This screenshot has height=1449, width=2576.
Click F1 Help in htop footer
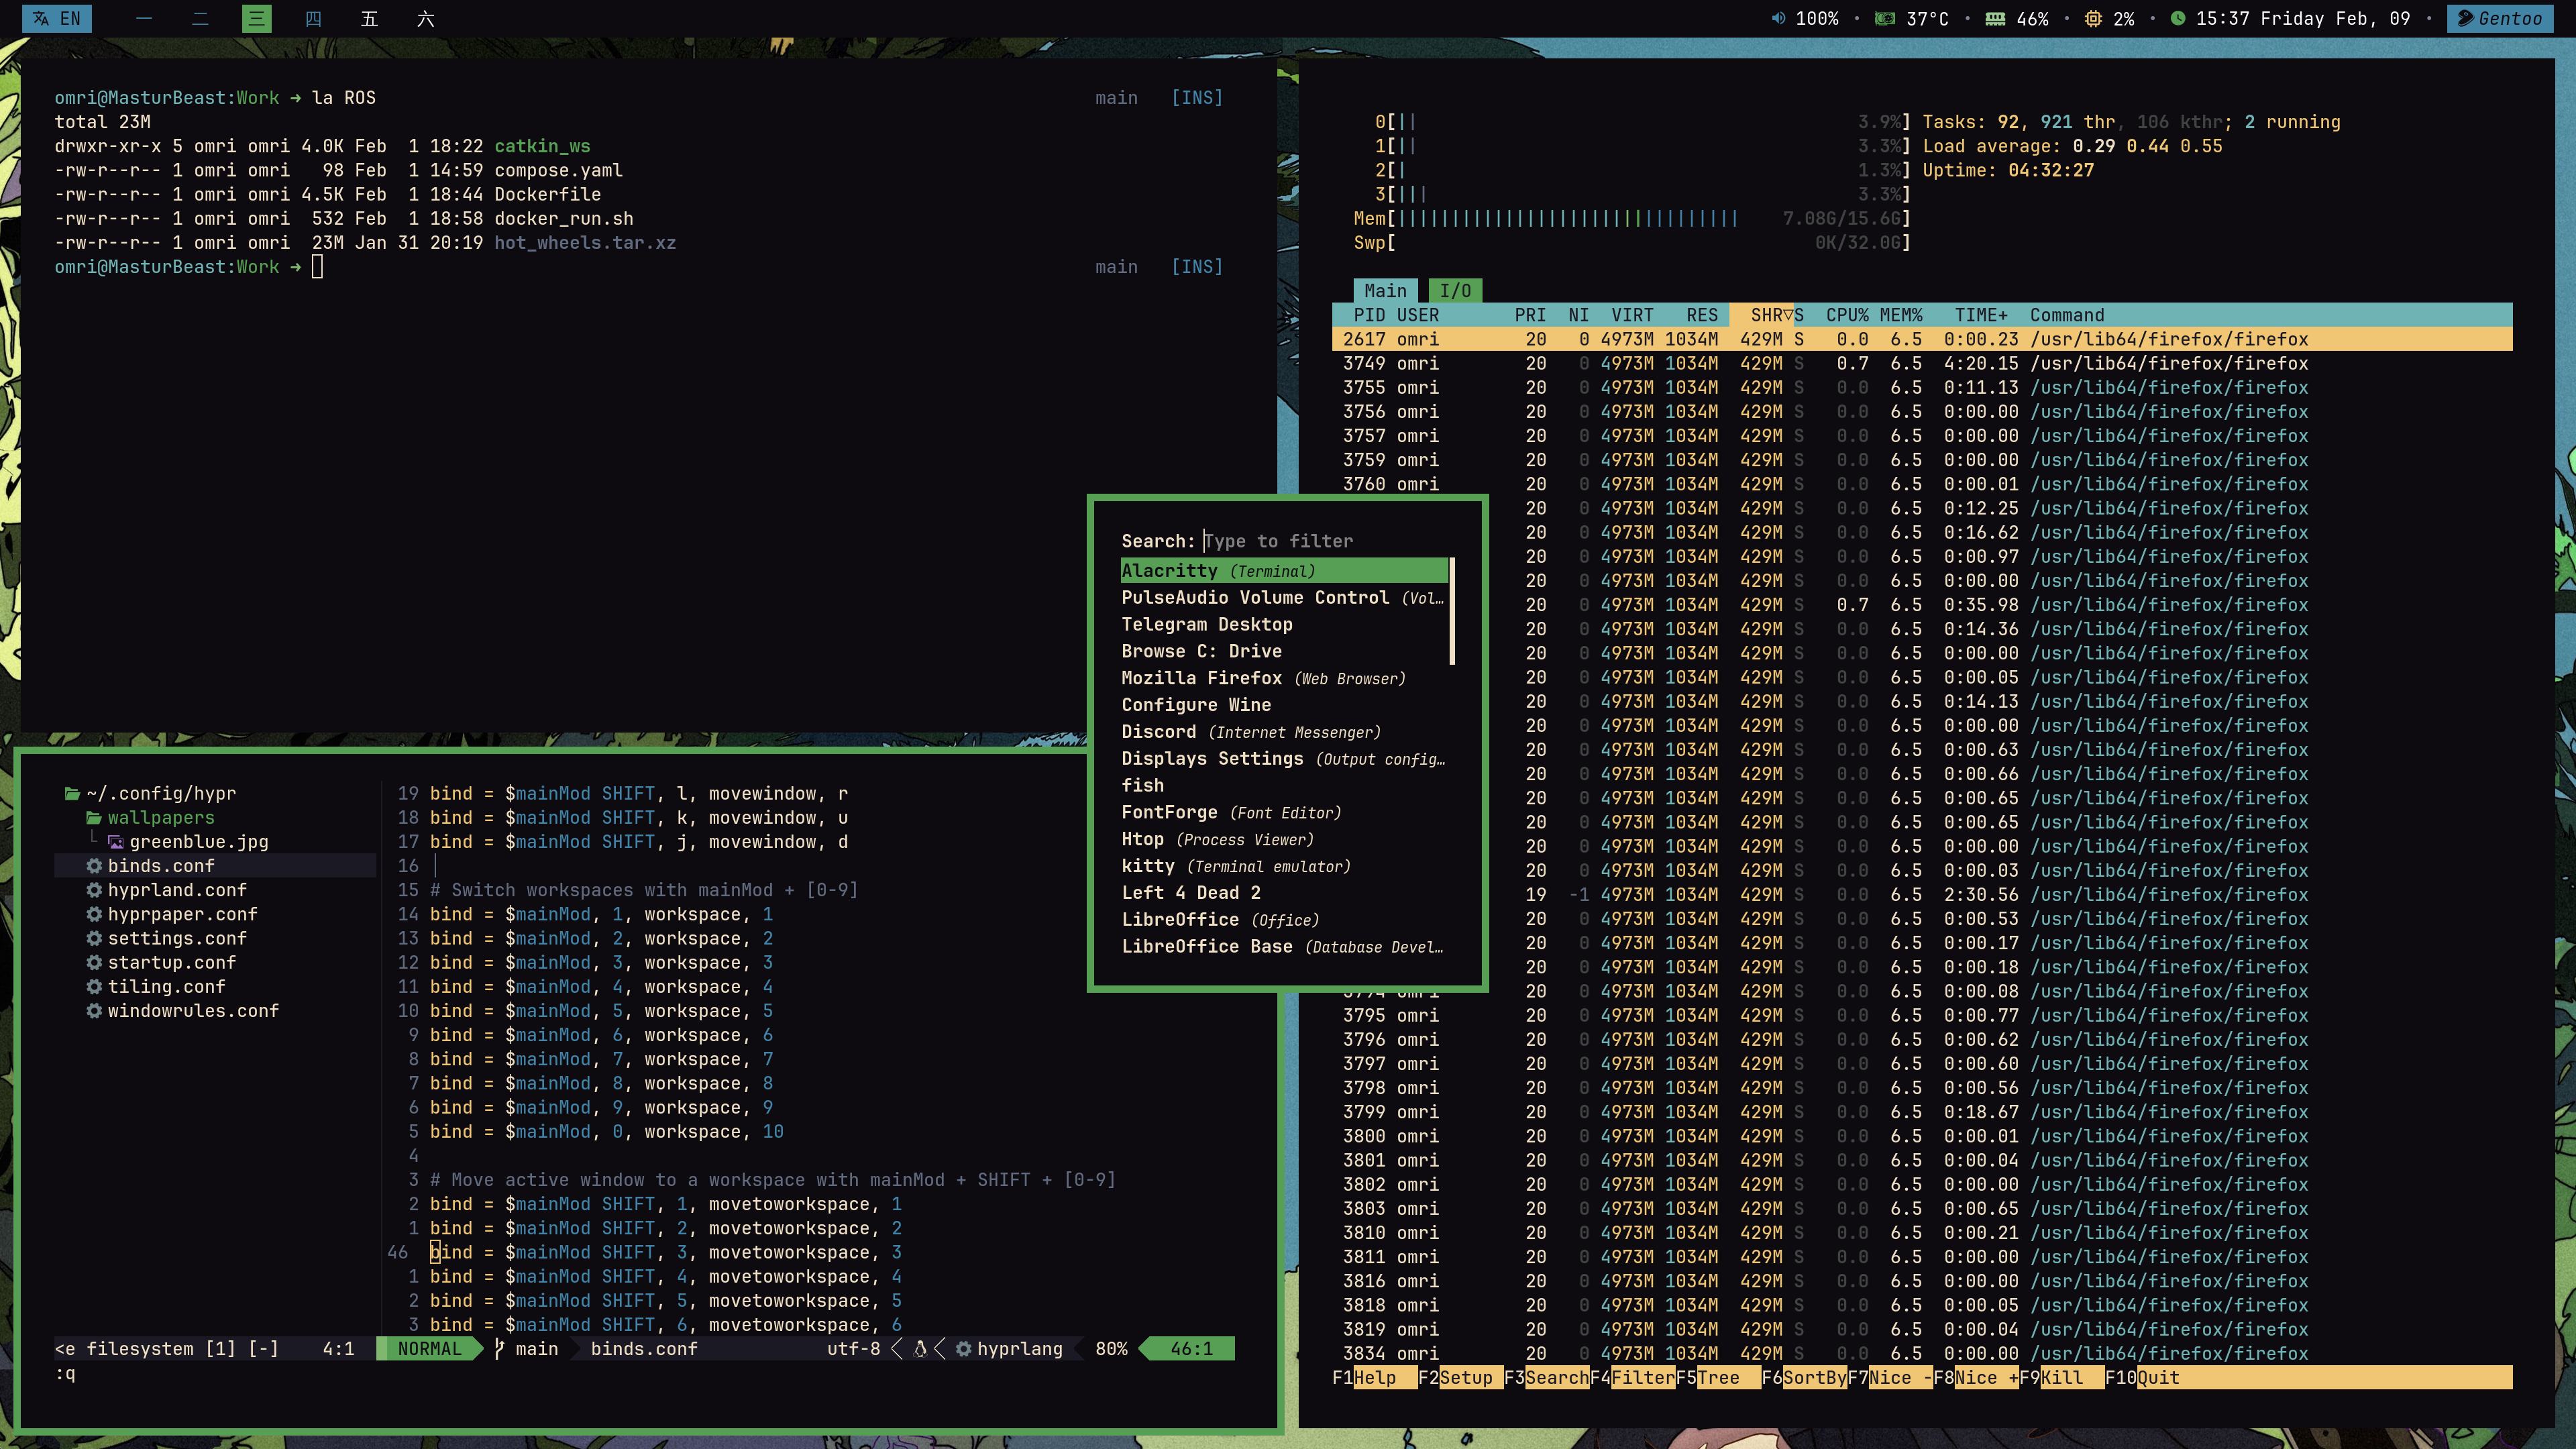click(1375, 1378)
